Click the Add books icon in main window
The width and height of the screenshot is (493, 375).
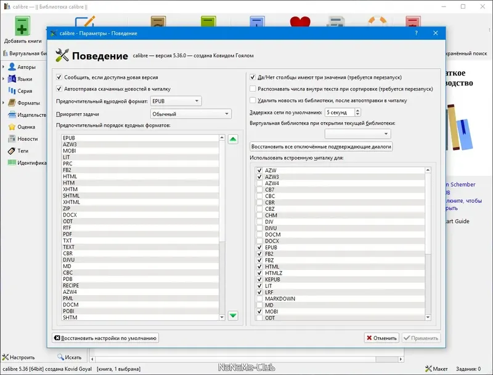(x=22, y=26)
